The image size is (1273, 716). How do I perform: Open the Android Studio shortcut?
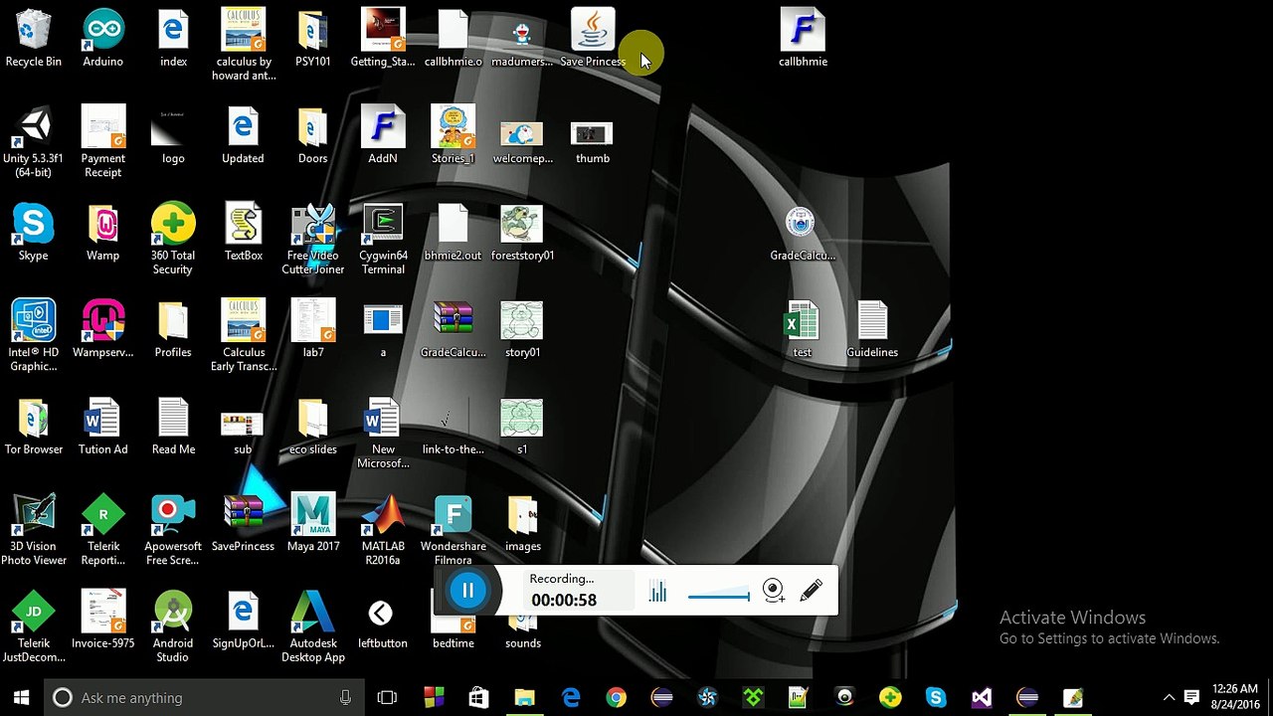click(173, 627)
